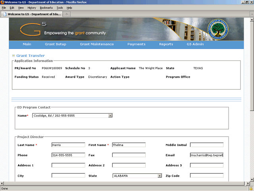
Task: Open the G5 Admin navigation item
Action: click(x=195, y=44)
